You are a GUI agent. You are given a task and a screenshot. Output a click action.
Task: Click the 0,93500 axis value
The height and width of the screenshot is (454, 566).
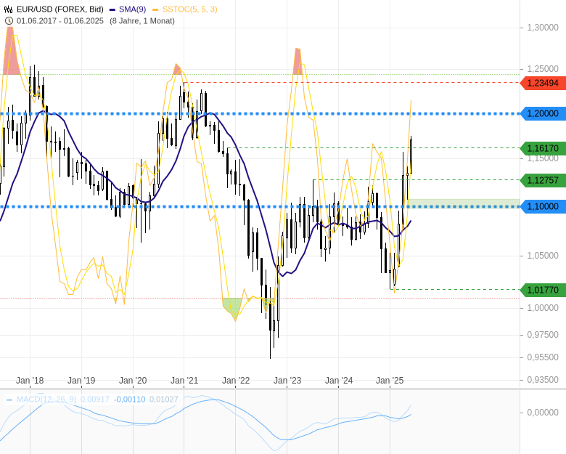pyautogui.click(x=543, y=379)
